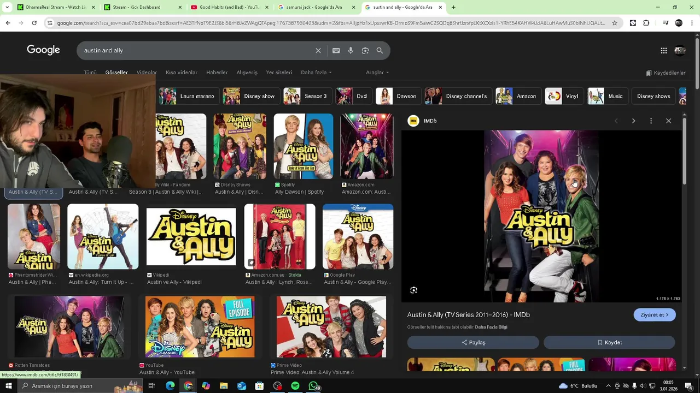Open the Turn It Up Wikipedia thumbnail

coord(103,236)
